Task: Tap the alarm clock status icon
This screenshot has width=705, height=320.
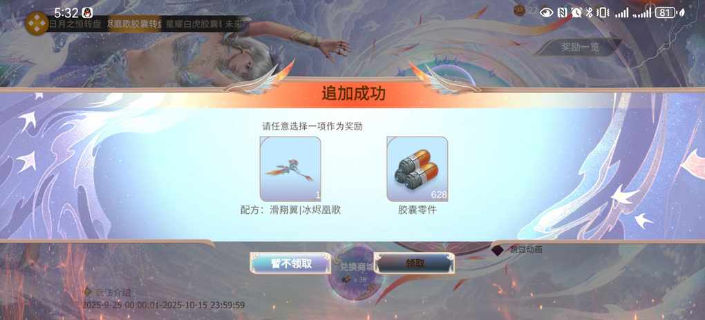Action: coord(576,12)
